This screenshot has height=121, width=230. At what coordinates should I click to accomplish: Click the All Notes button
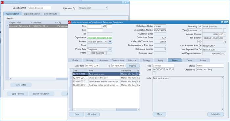(92, 114)
